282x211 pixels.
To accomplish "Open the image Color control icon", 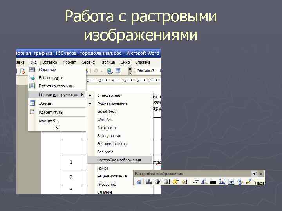I will pyautogui.click(x=149, y=182).
